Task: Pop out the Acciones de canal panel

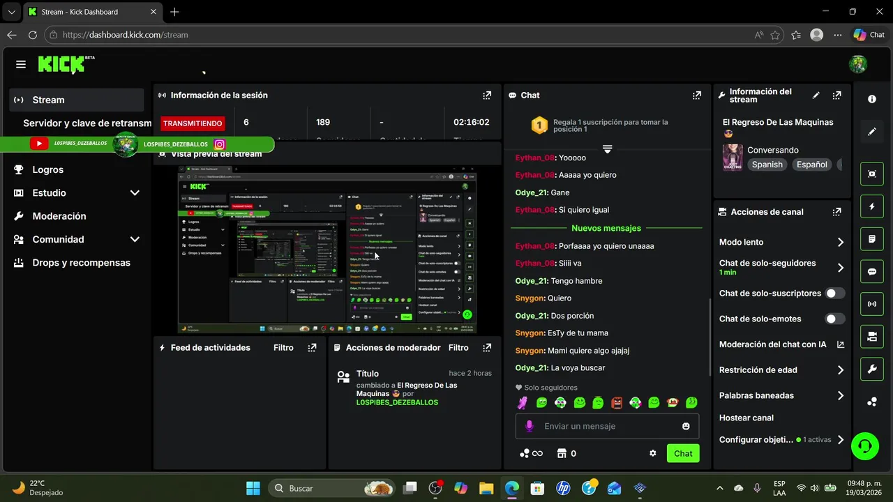Action: 836,212
